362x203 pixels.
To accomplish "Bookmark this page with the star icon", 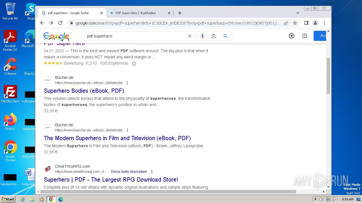I will 295,23.
